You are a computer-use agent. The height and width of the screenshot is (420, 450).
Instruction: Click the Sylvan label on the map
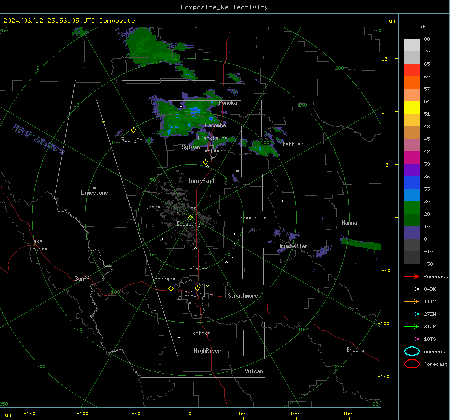pos(191,147)
